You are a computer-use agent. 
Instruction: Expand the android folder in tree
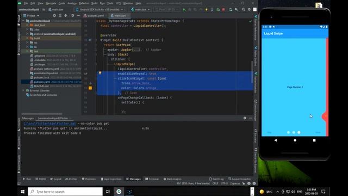click(x=27, y=34)
